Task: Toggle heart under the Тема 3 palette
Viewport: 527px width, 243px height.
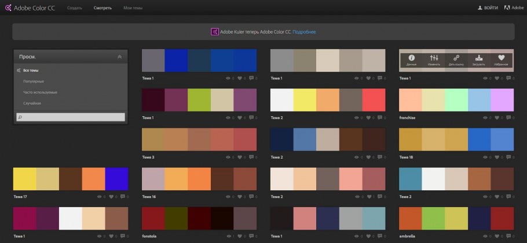Action: [240, 157]
